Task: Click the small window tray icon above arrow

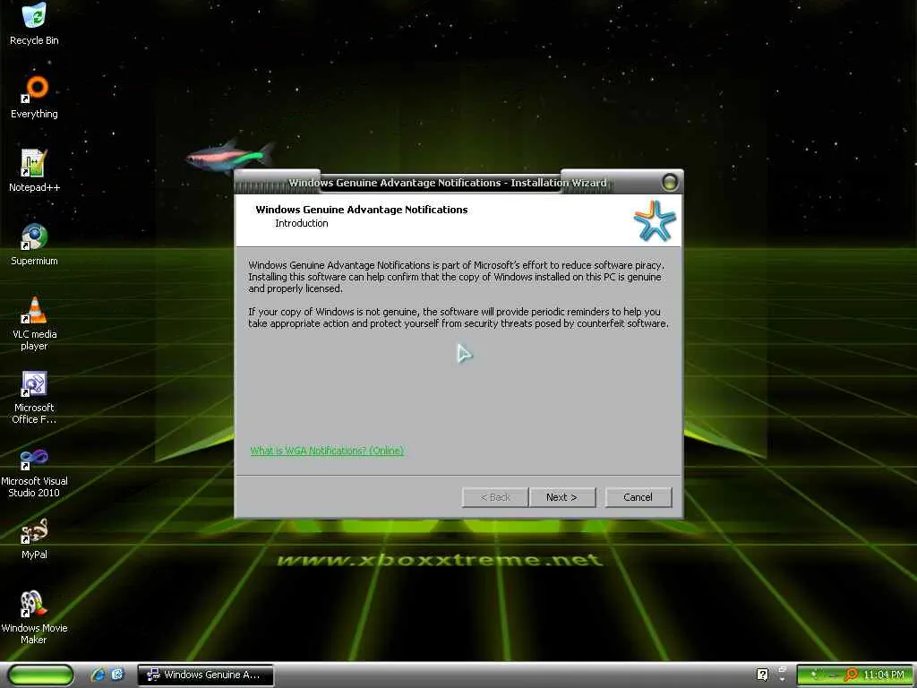Action: click(x=782, y=670)
